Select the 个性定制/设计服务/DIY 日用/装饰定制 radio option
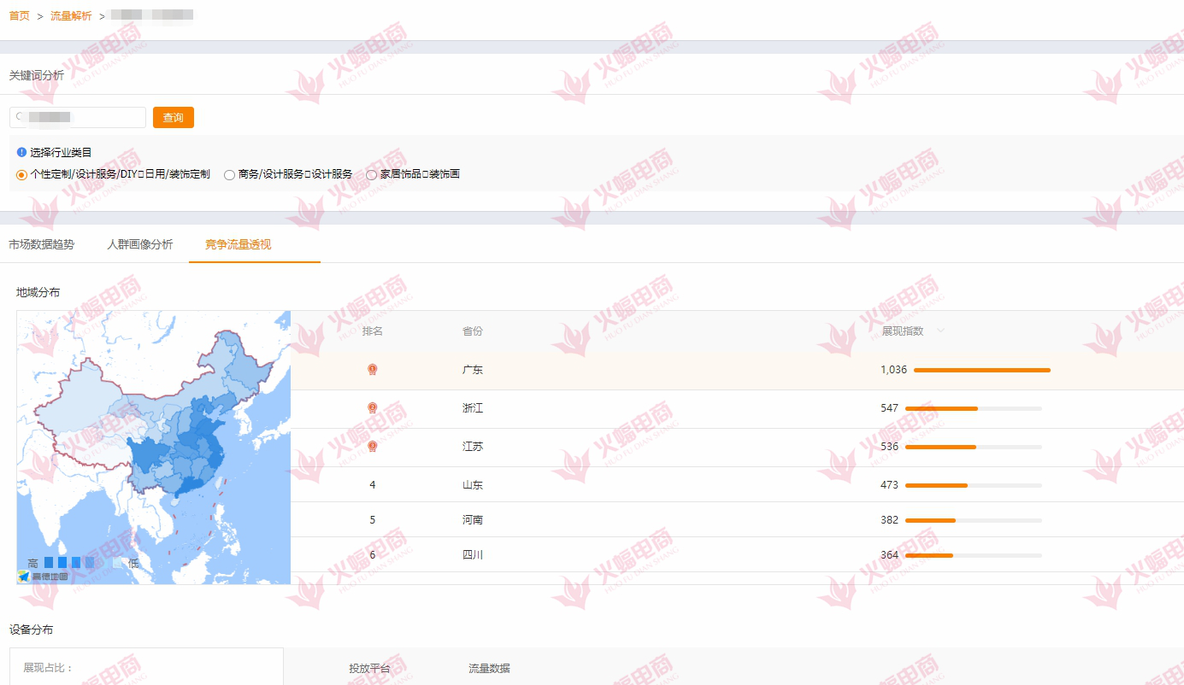Screen dimensions: 1184x685 click(22, 174)
